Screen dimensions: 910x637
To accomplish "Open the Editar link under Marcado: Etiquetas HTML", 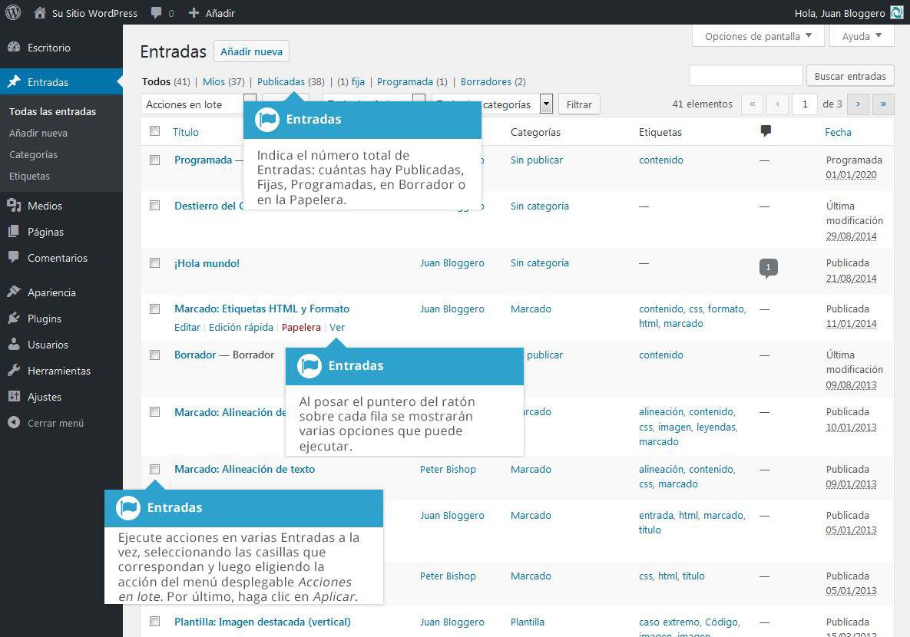I will pos(187,327).
